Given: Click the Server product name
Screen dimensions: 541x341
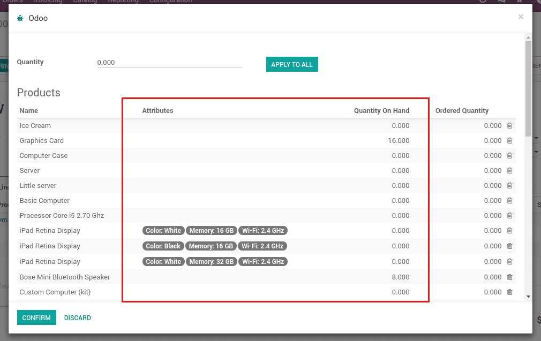Looking at the screenshot, I should pyautogui.click(x=29, y=170).
